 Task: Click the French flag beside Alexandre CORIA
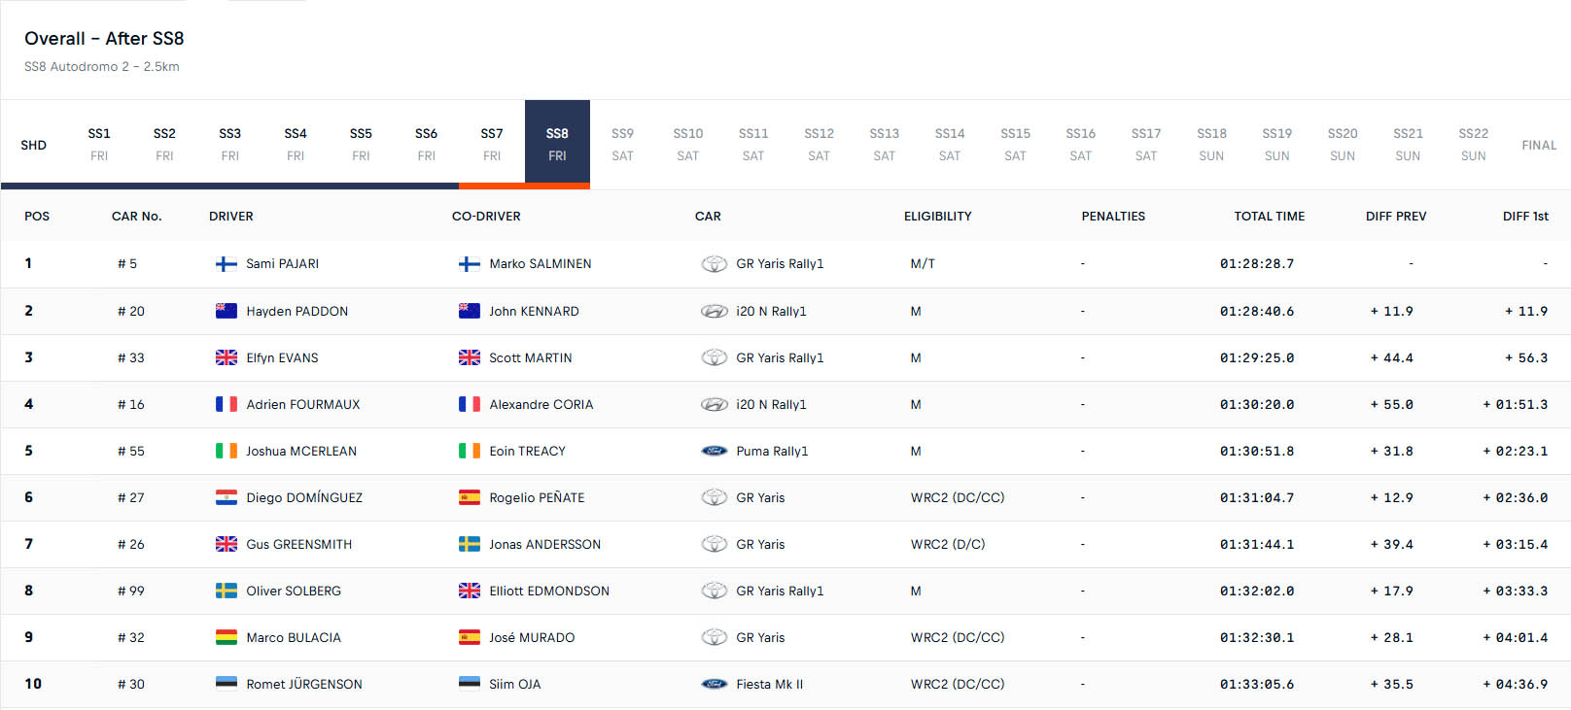point(470,404)
